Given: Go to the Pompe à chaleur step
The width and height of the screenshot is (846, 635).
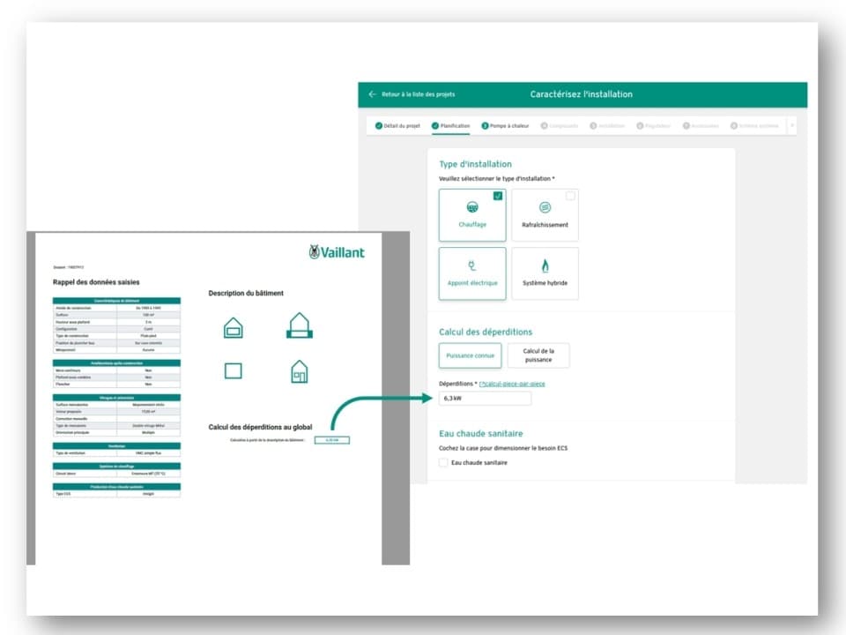Looking at the screenshot, I should 505,126.
